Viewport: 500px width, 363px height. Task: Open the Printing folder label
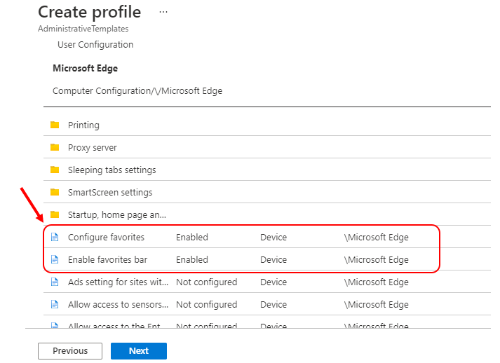pos(83,125)
